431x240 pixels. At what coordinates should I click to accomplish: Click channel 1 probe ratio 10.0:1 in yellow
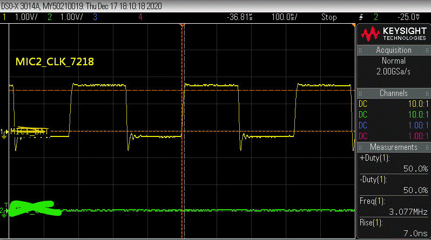419,104
